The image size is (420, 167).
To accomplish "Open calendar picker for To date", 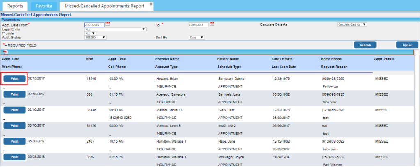I will point(212,24).
